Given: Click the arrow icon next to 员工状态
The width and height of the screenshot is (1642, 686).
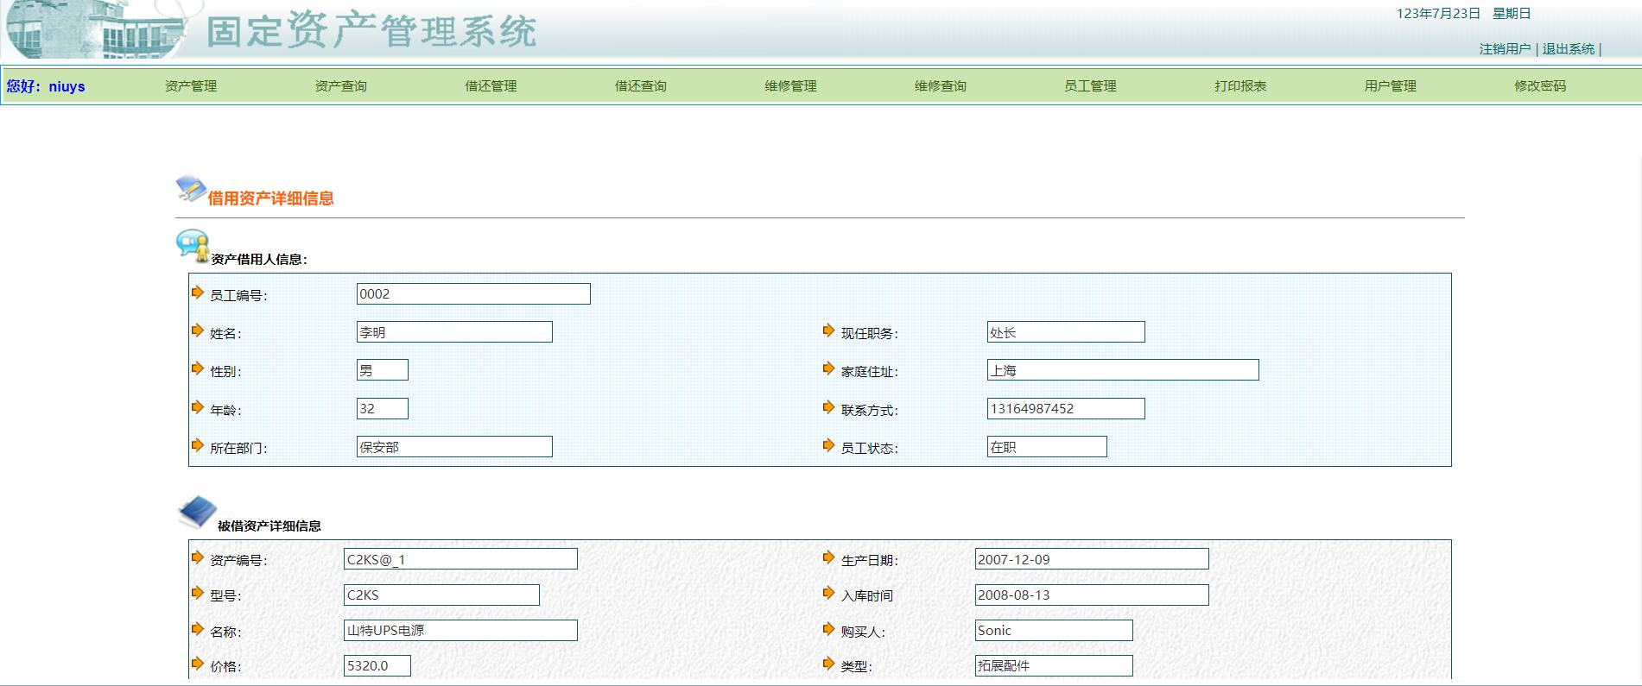Looking at the screenshot, I should [x=829, y=445].
